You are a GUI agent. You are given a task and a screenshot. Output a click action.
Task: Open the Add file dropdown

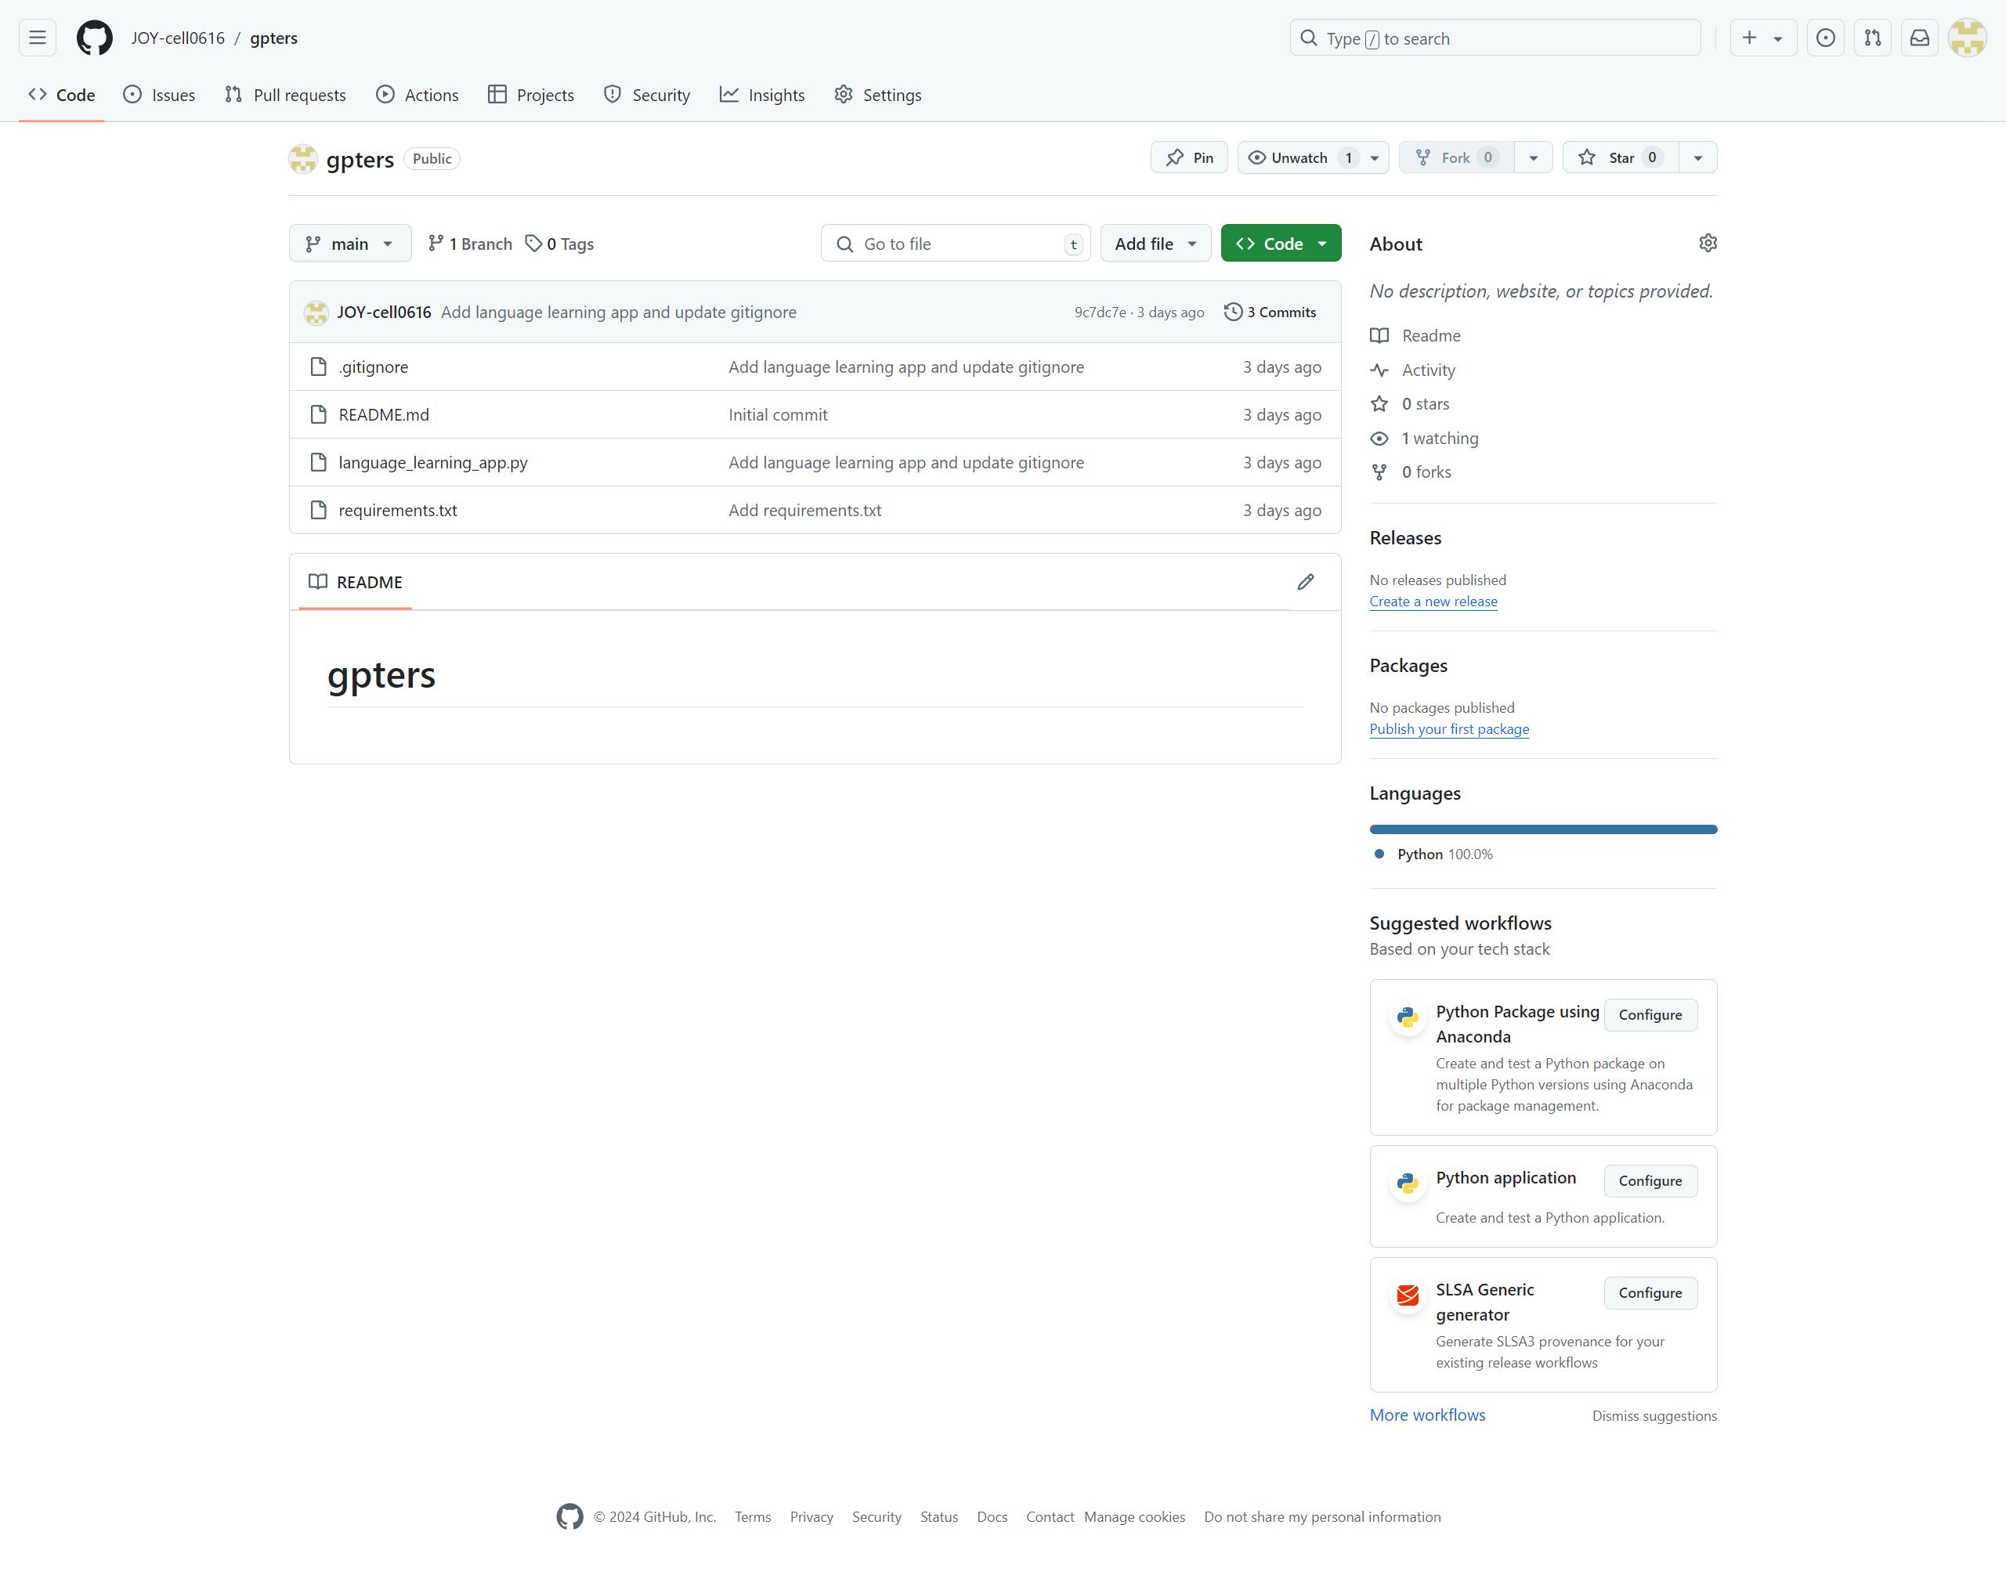click(1155, 244)
